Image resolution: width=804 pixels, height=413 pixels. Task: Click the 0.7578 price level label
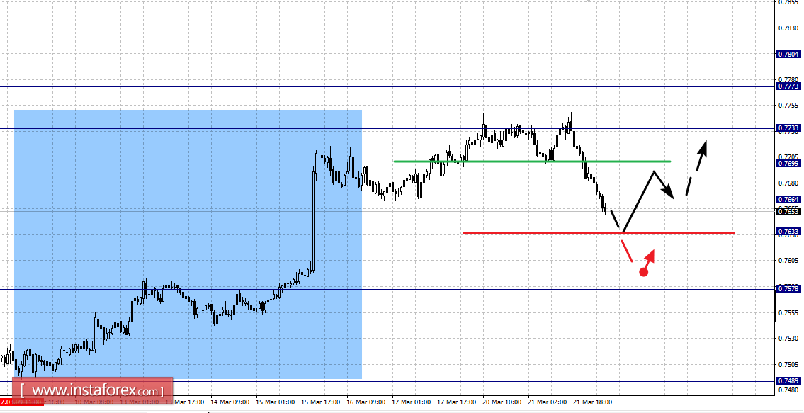[x=788, y=289]
